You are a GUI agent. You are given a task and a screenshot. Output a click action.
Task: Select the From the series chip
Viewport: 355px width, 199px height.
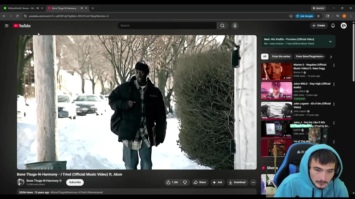pyautogui.click(x=281, y=56)
